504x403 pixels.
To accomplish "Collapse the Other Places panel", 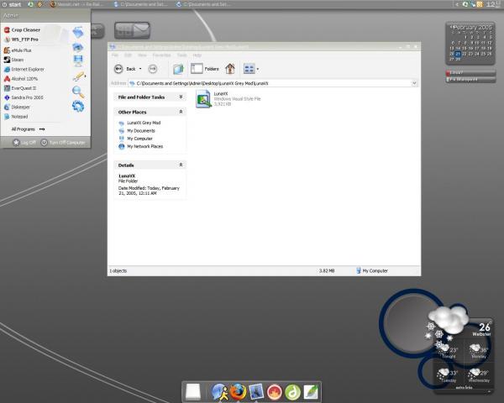I will click(x=181, y=112).
